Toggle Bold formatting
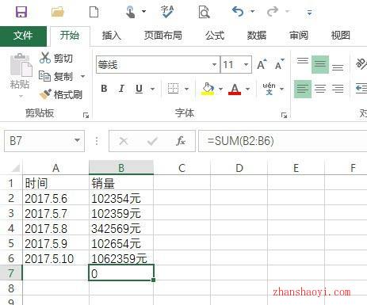The width and height of the screenshot is (367, 305). point(104,89)
